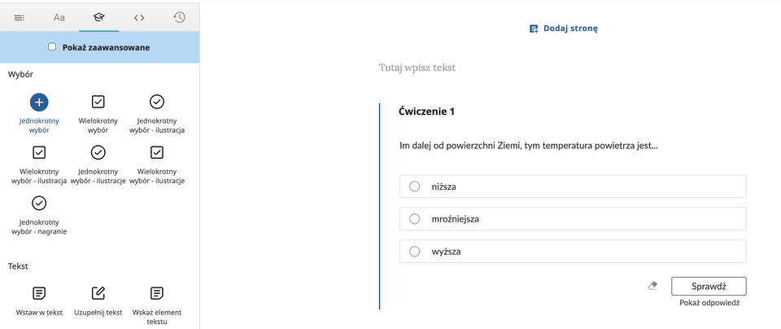Add the Jednokrotny wybór exercise
Viewport: 781px width, 329px height.
[39, 102]
